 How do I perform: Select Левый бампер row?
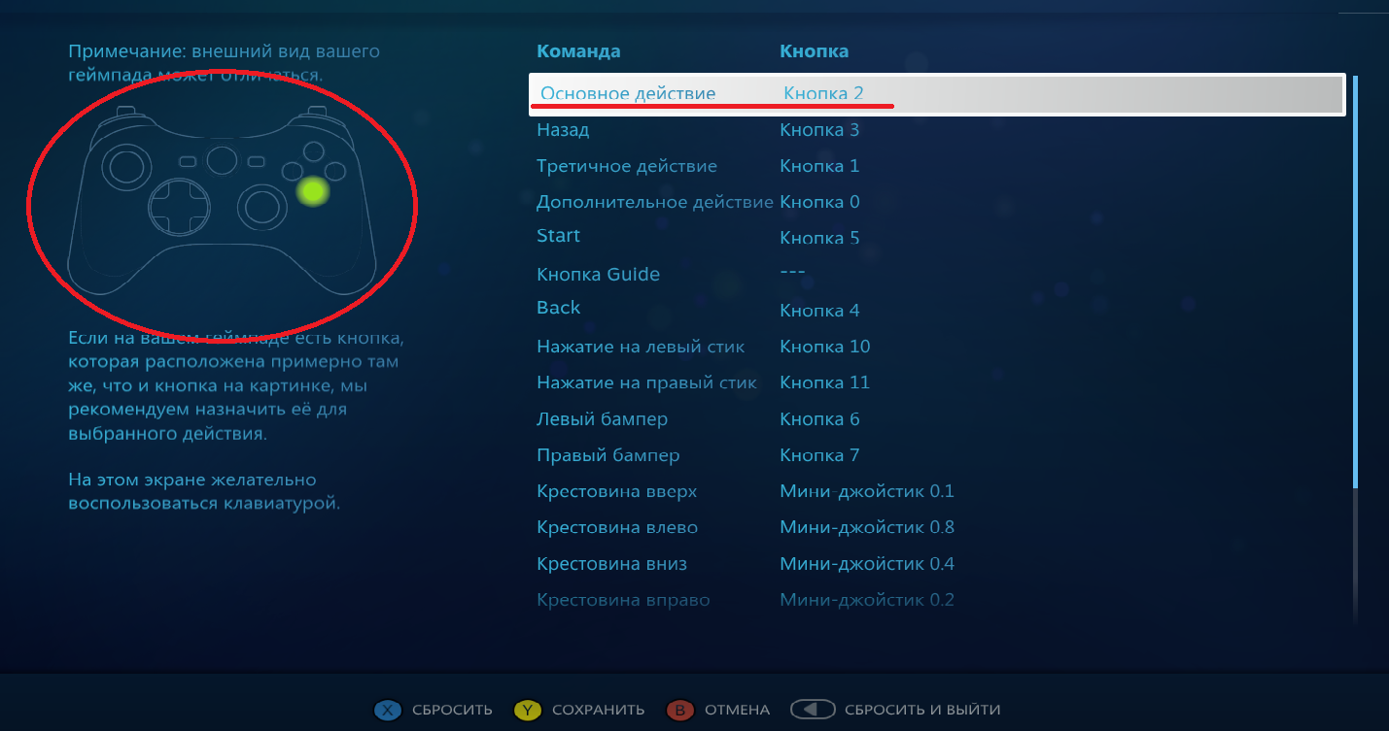tap(937, 419)
